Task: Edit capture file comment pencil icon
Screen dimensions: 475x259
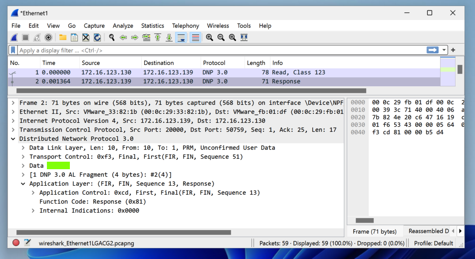Action: tap(27, 243)
